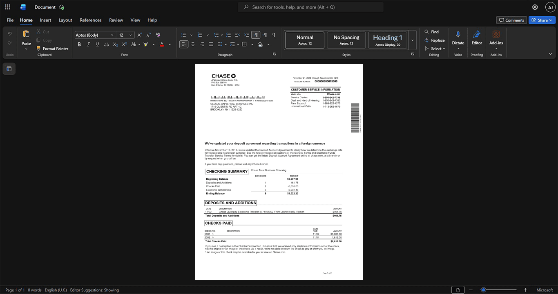The width and height of the screenshot is (558, 294).
Task: Switch to the Layout tab
Action: pos(65,20)
